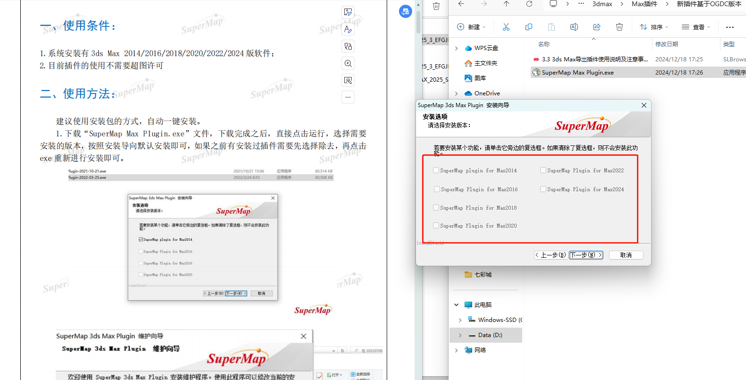Check SuperMap Plugin for Max2018
The image size is (746, 380).
click(x=436, y=208)
